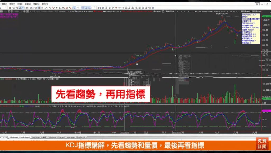Click the box button before the KDJ indicator parameters
The image size is (271, 153).
click(50, 106)
